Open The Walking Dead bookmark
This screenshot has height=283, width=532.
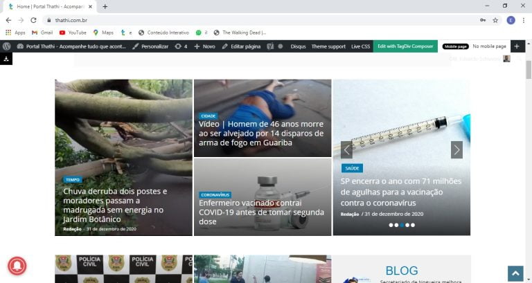pyautogui.click(x=240, y=33)
